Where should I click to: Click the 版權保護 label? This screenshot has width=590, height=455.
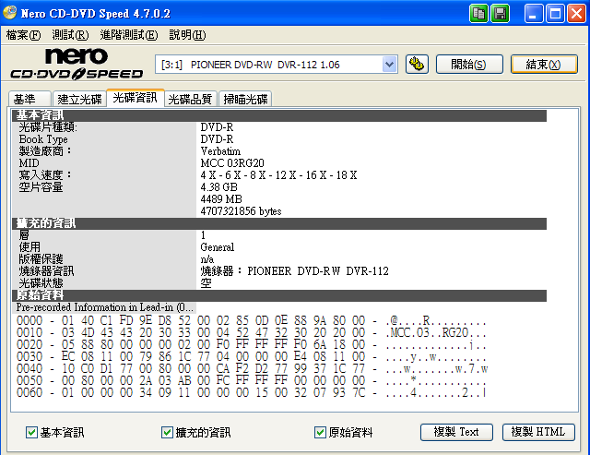(x=41, y=259)
